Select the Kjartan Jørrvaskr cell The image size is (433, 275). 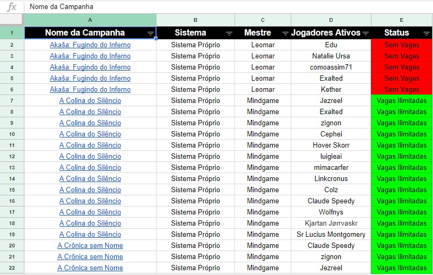(331, 224)
